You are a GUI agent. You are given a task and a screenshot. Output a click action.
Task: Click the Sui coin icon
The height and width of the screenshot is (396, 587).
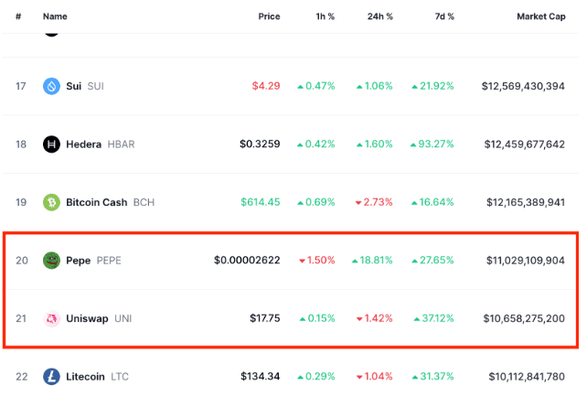click(x=51, y=86)
